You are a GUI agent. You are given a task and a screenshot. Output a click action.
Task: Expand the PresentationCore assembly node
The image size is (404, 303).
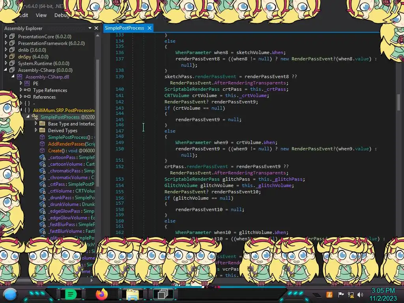click(x=6, y=36)
